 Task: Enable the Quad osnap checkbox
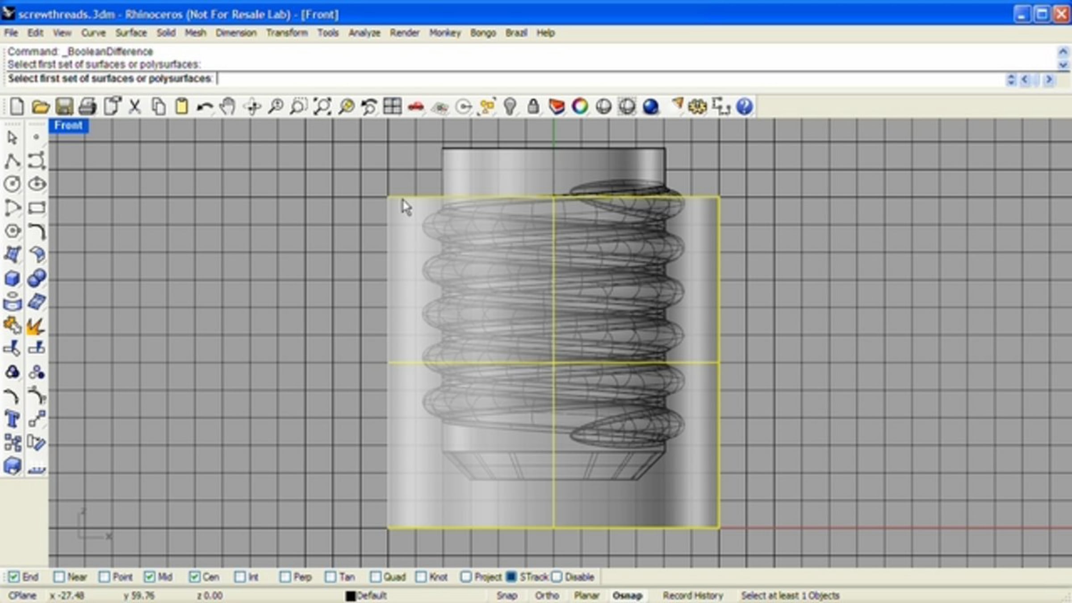(x=376, y=577)
